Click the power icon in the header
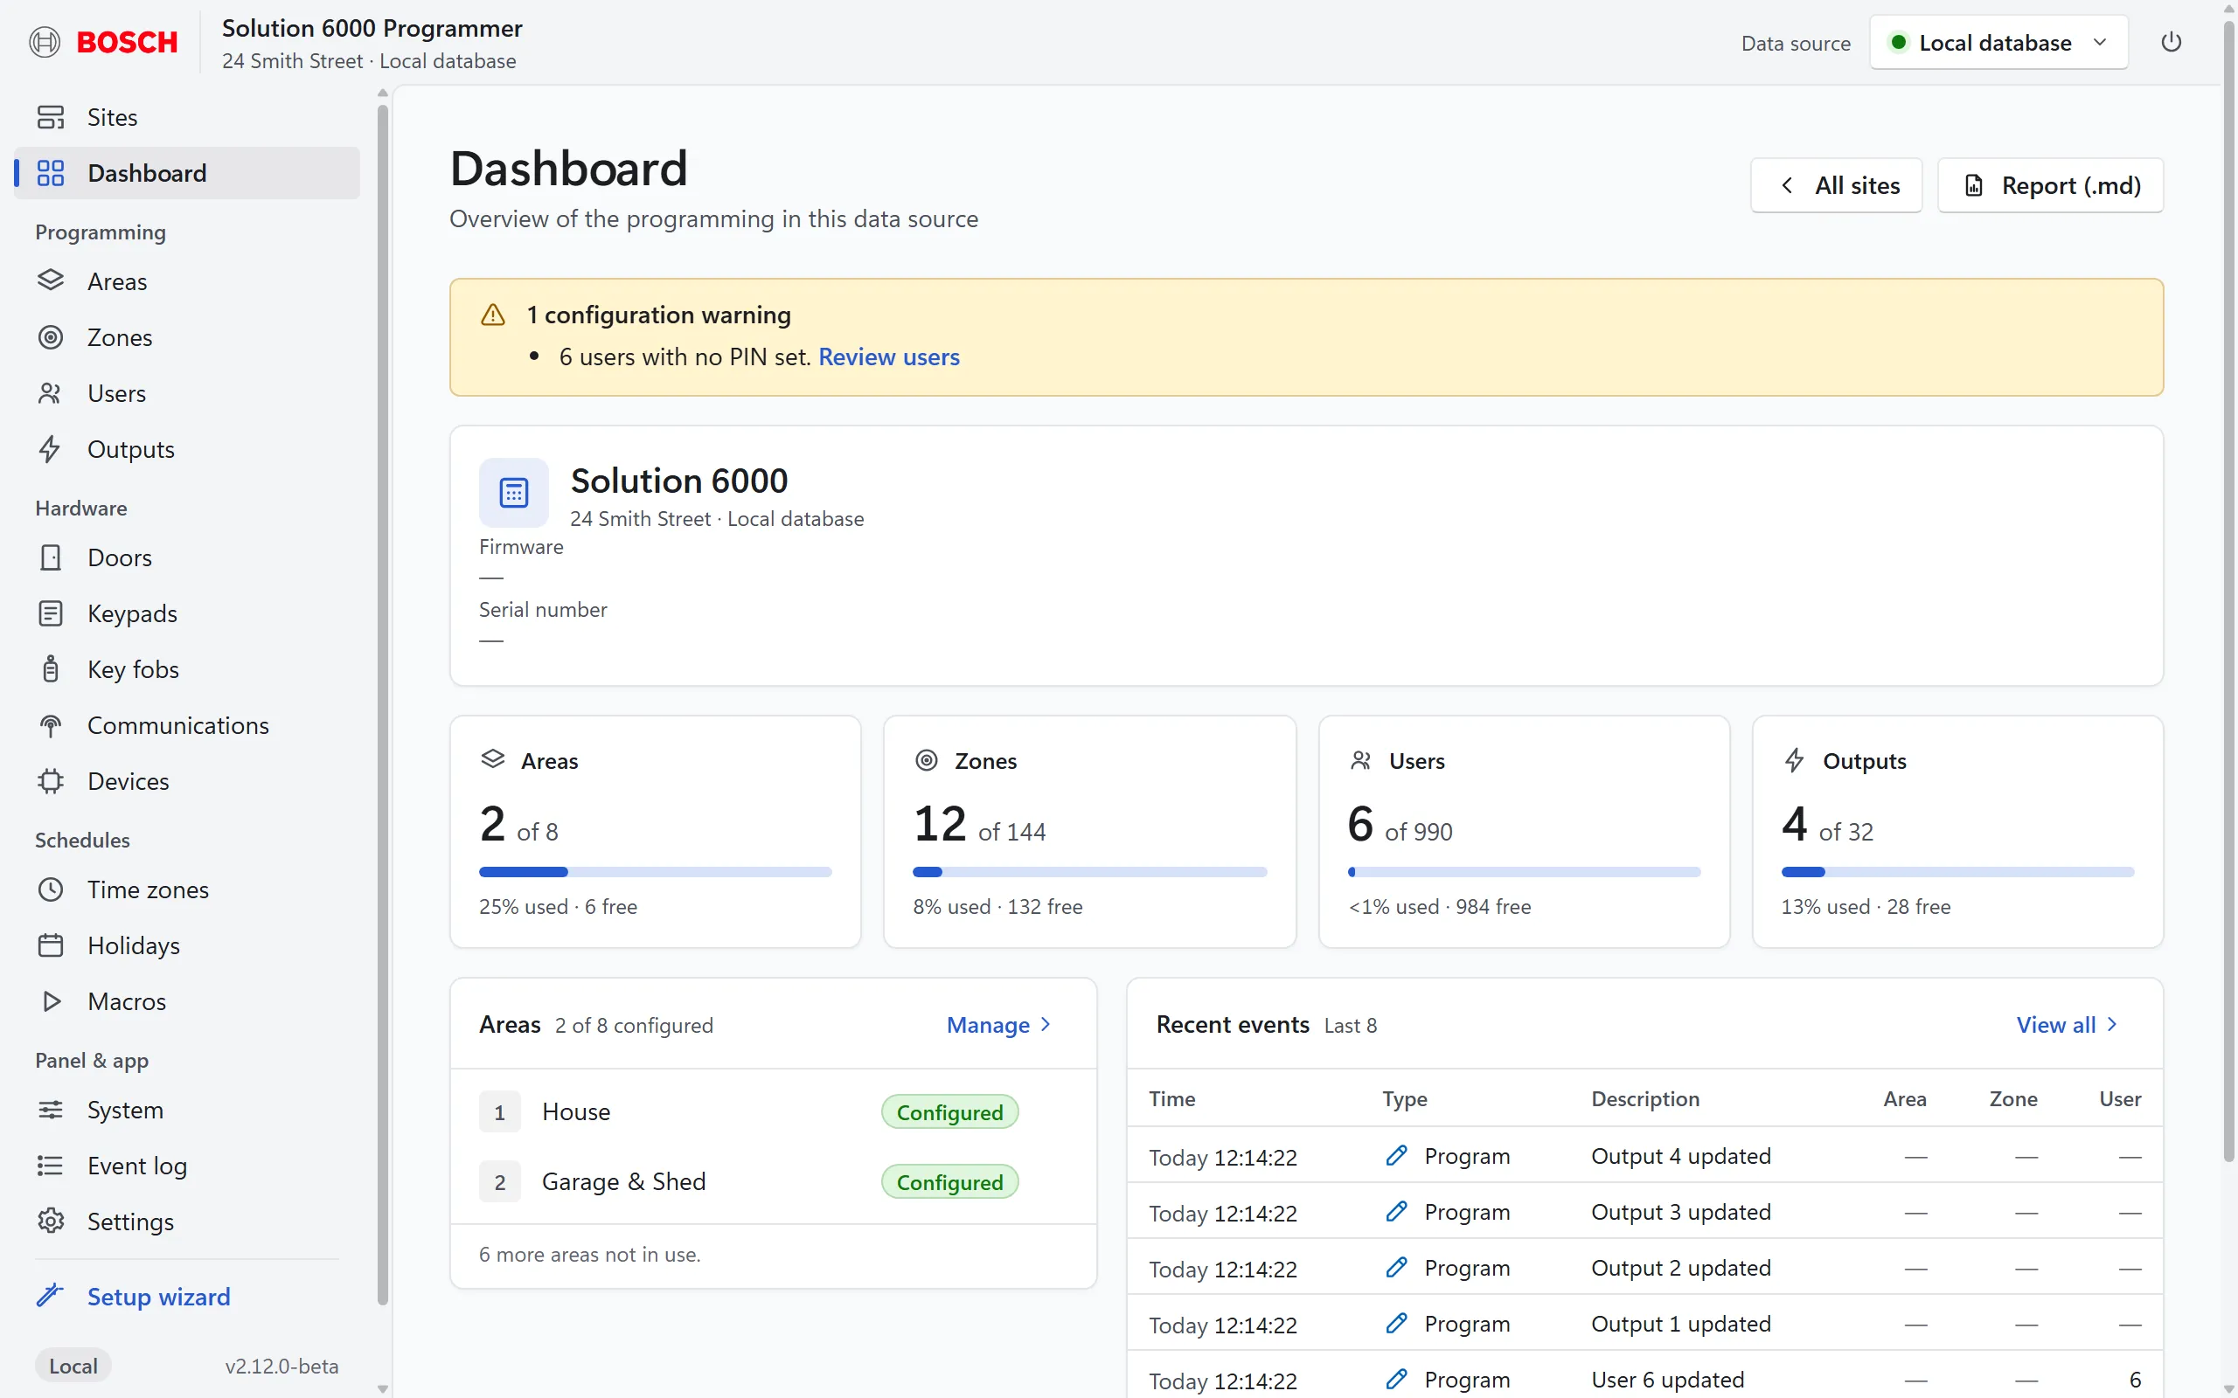2238x1398 pixels. tap(2171, 43)
